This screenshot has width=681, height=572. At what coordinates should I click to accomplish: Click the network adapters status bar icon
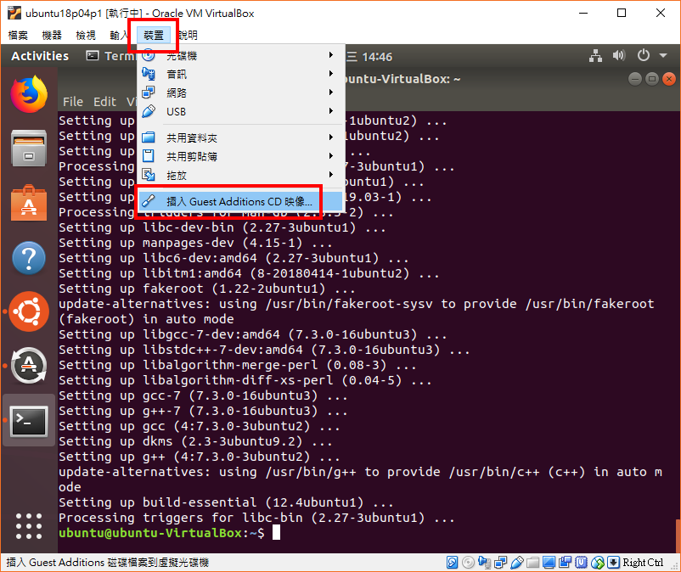coord(500,563)
